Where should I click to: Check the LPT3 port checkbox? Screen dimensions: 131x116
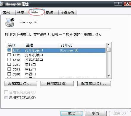coord(9,59)
